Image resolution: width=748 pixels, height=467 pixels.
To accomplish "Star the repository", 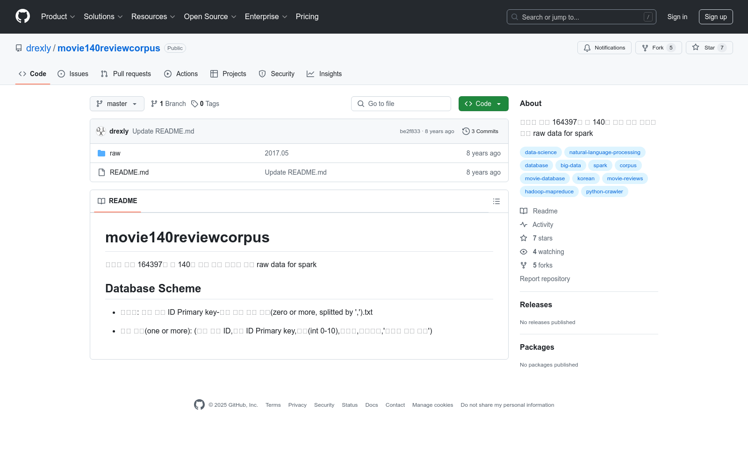I will click(709, 48).
